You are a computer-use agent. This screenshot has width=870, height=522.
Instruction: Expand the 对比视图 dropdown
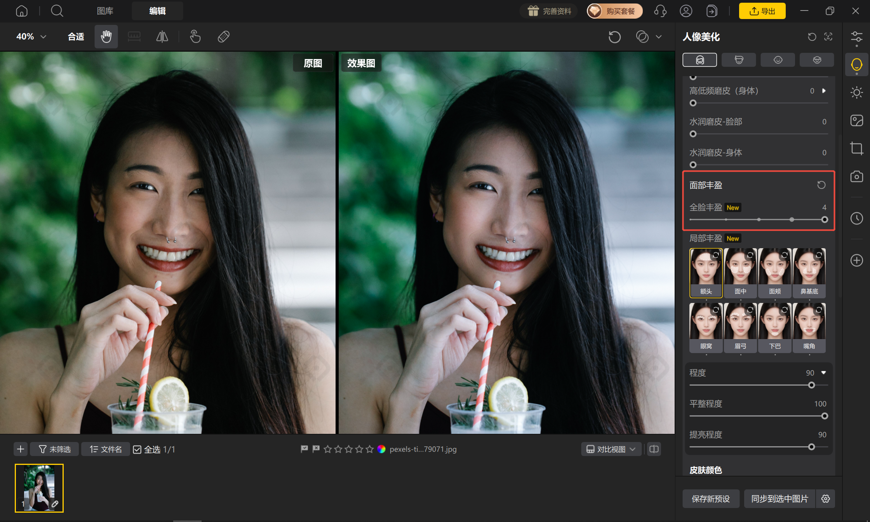coord(611,449)
